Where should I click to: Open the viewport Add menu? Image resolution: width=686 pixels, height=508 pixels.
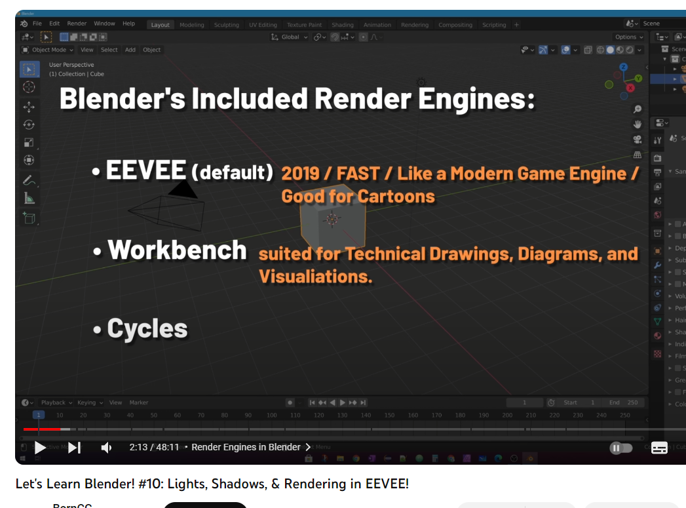130,50
